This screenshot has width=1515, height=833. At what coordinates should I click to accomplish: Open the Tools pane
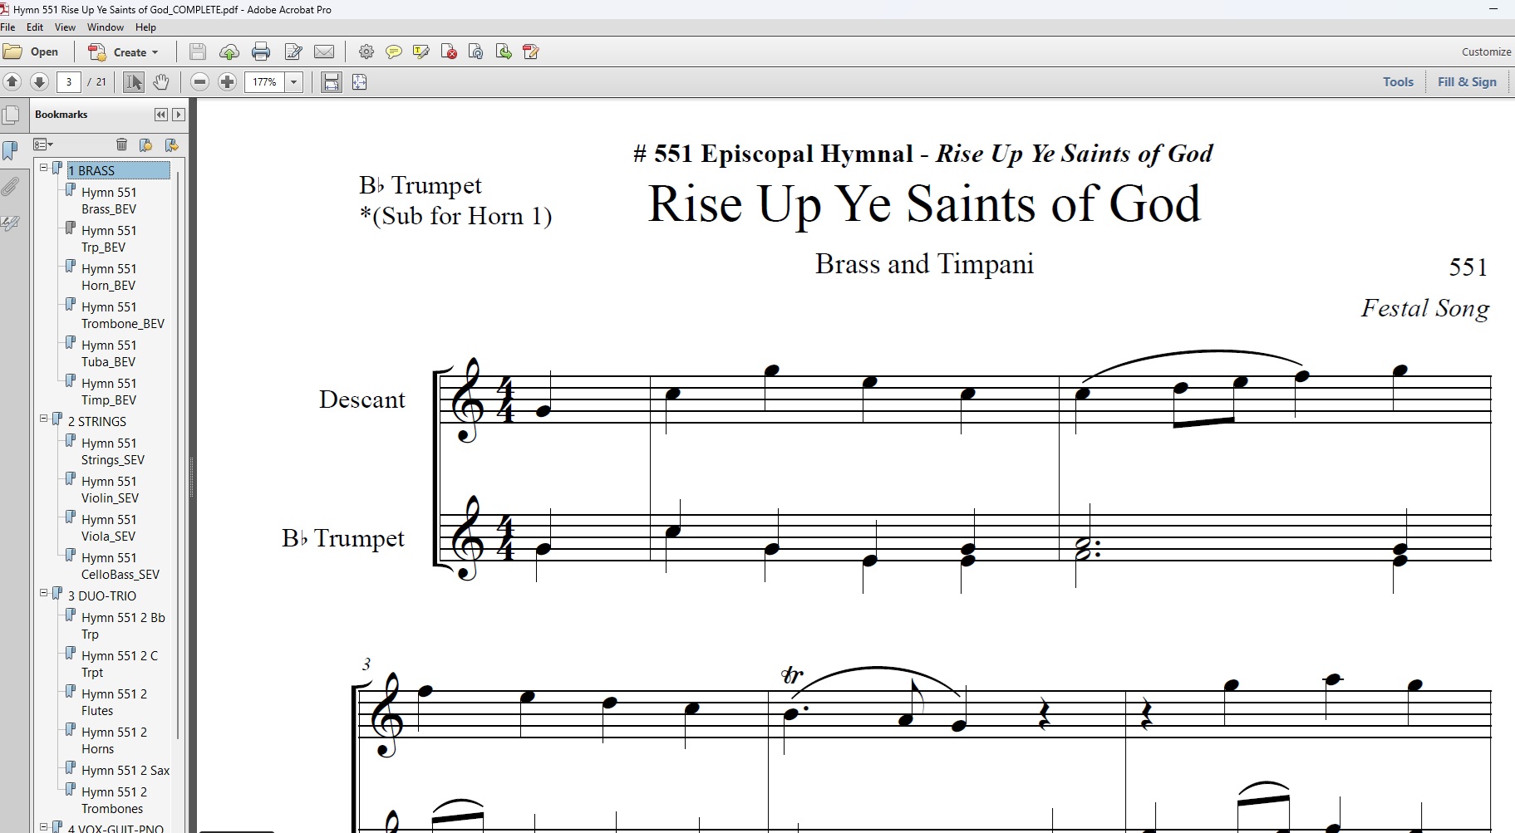[1398, 82]
